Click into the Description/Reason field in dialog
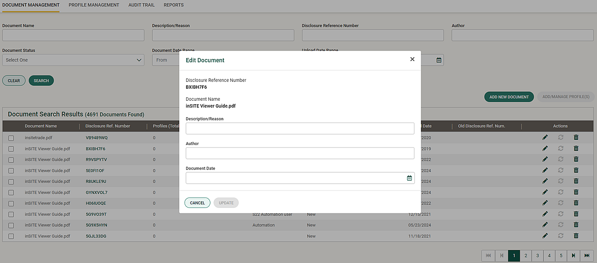This screenshot has height=263, width=597. point(300,129)
